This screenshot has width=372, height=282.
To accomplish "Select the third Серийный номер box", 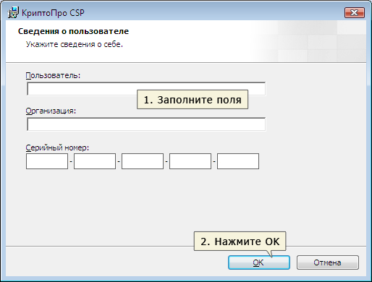I will click(143, 161).
